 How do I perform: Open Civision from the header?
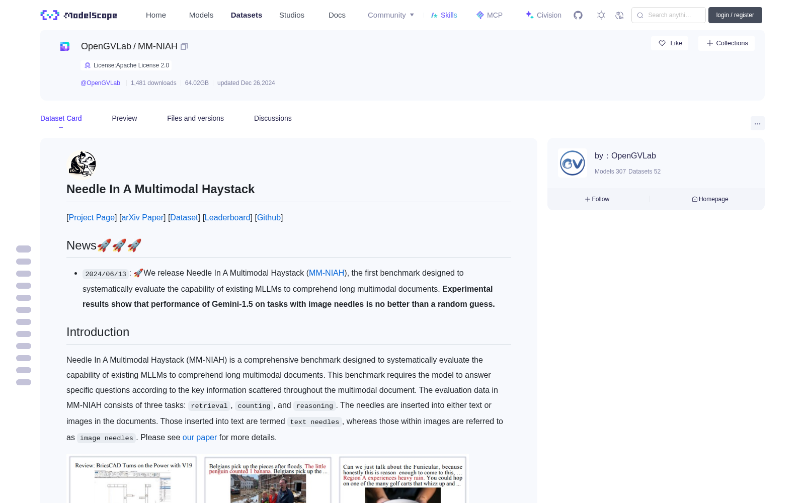(x=543, y=15)
